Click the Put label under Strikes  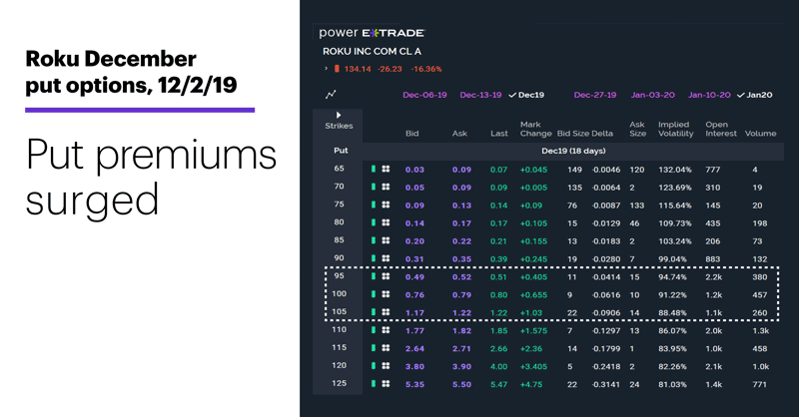(341, 151)
